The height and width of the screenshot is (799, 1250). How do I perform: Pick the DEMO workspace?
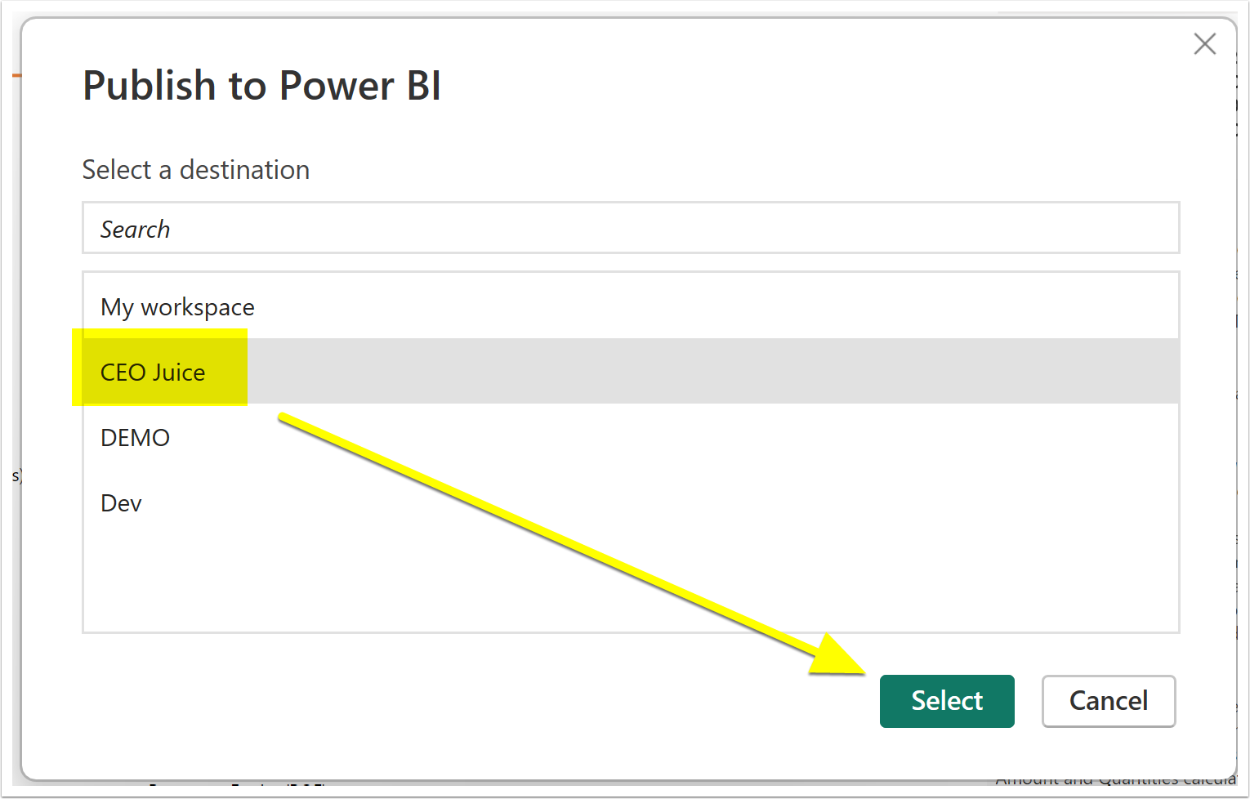point(631,437)
